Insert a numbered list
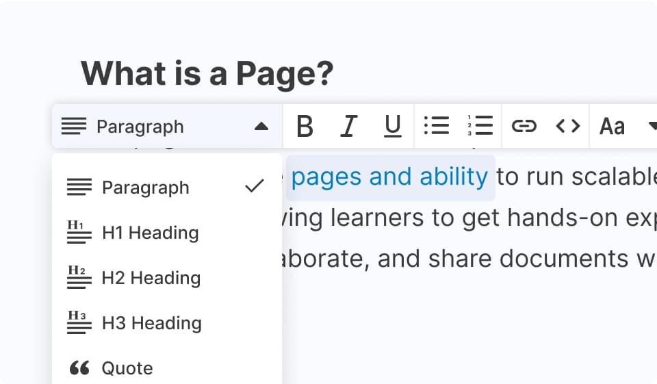The height and width of the screenshot is (384, 657). click(480, 126)
